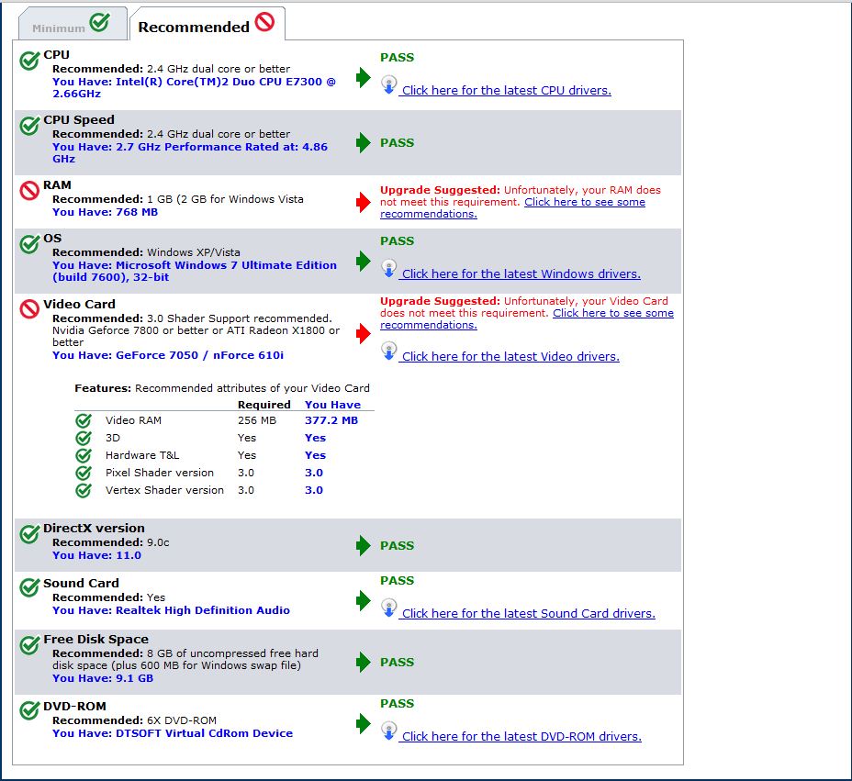The height and width of the screenshot is (781, 852).
Task: Click 'You Have: 9.1 GB' disk space value
Action: tap(103, 678)
